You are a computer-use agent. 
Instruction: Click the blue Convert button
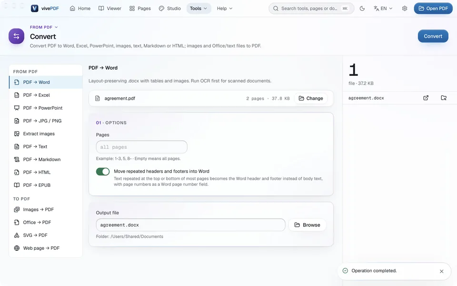click(x=433, y=36)
